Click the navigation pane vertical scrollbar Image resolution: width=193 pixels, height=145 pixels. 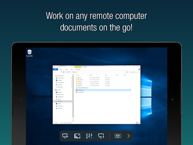coord(73,98)
